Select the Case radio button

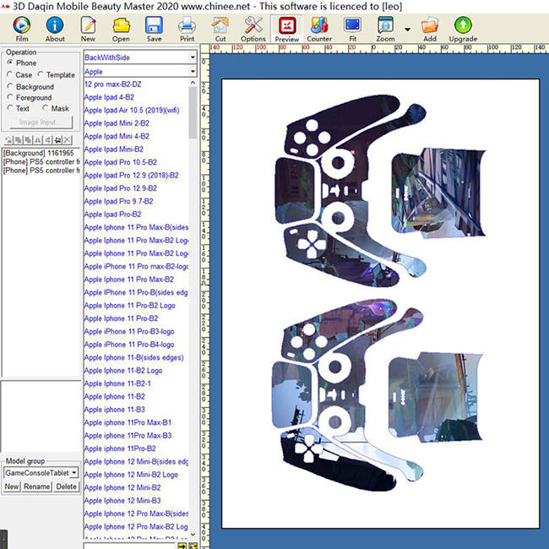tap(9, 75)
